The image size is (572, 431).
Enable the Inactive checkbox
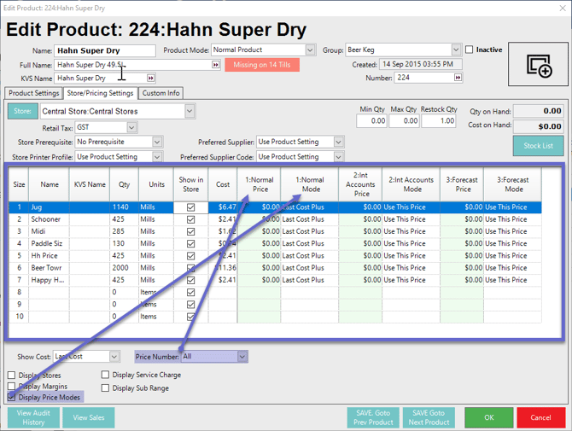tap(470, 50)
